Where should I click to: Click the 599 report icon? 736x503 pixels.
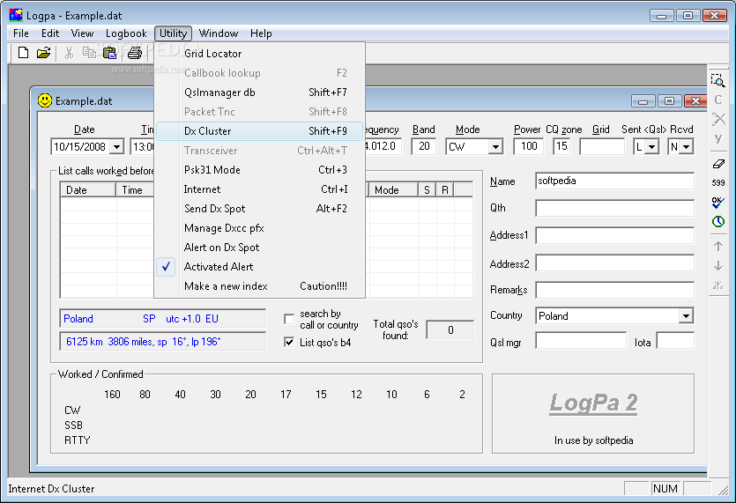coord(718,182)
